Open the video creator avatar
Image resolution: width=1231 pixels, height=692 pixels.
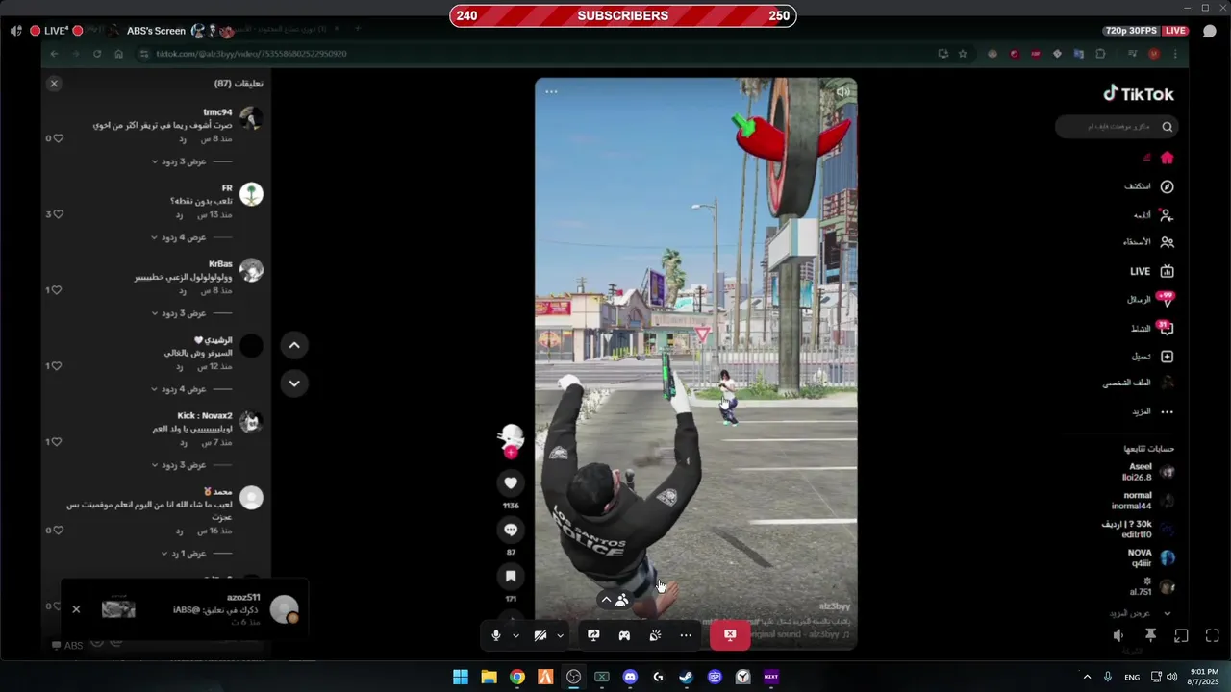tap(511, 437)
